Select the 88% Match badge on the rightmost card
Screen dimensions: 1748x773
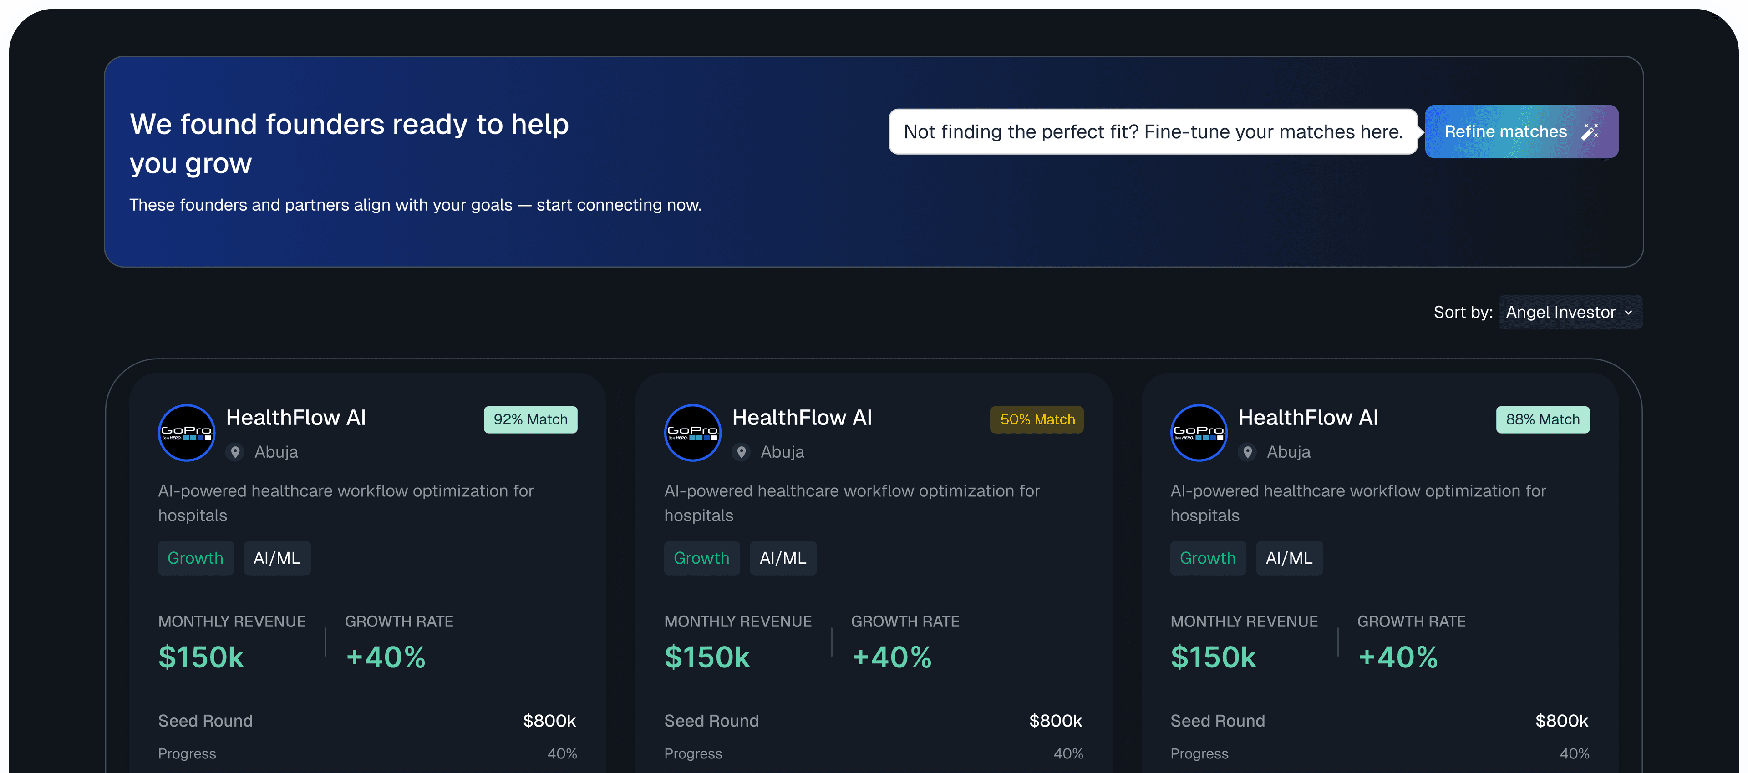point(1542,419)
